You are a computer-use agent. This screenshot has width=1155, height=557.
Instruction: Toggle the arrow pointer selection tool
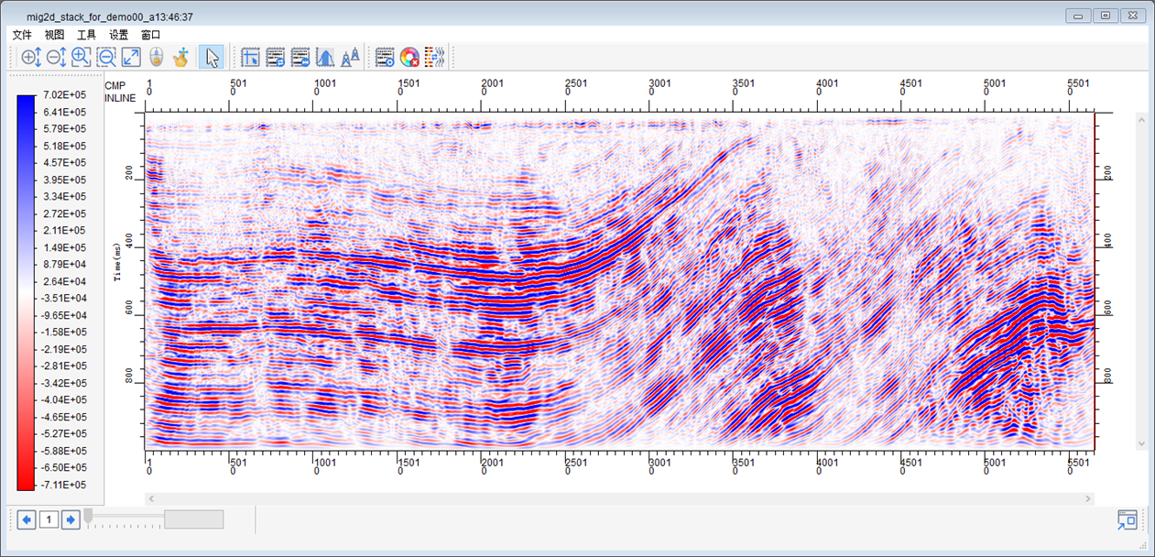212,58
